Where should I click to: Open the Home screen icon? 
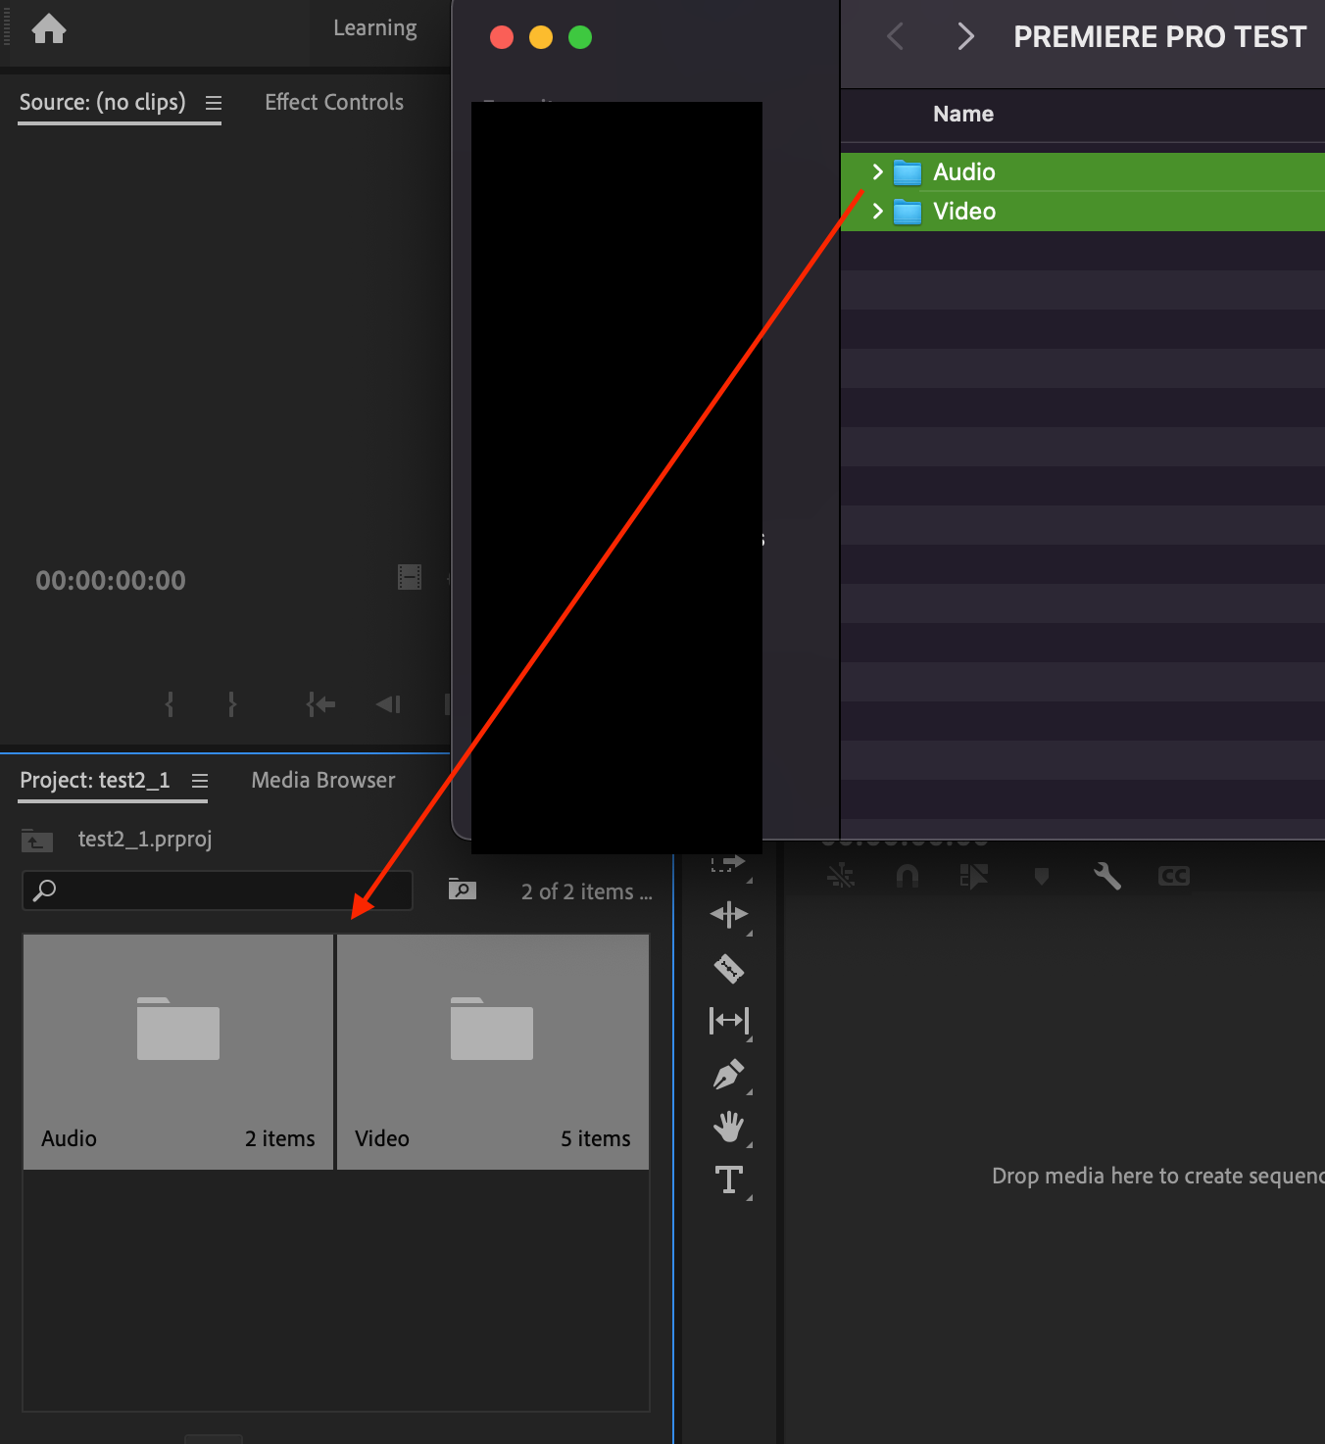pyautogui.click(x=49, y=29)
